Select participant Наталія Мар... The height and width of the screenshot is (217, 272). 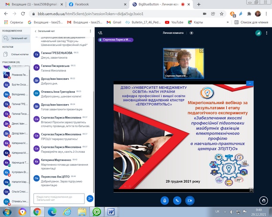click(x=16, y=182)
